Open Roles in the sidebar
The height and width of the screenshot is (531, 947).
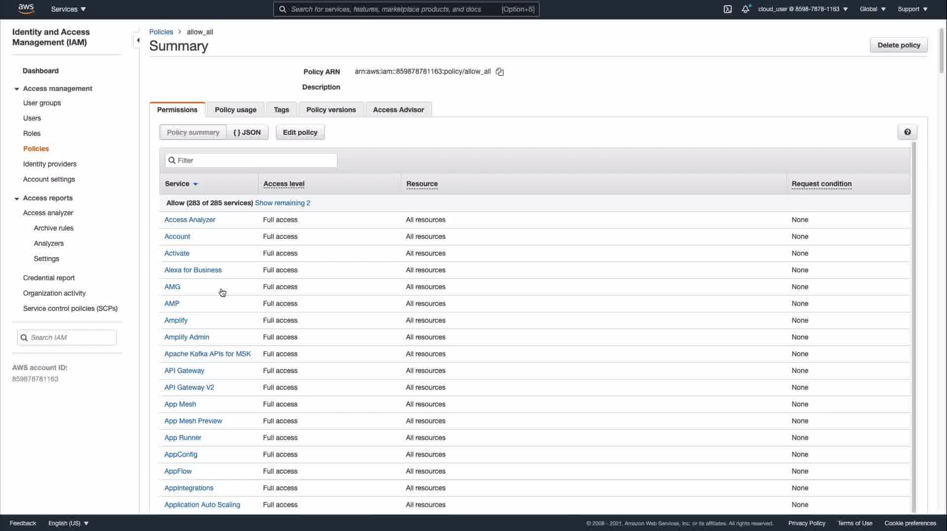click(32, 133)
